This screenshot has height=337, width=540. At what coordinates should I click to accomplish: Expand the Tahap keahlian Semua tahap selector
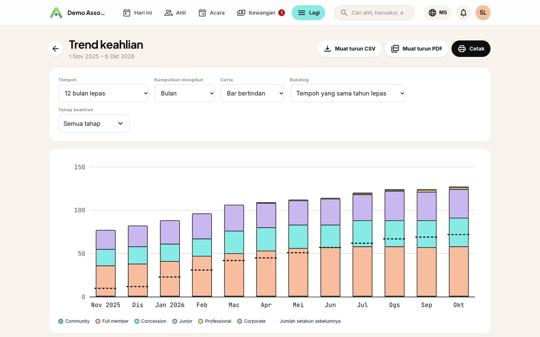[x=94, y=124]
